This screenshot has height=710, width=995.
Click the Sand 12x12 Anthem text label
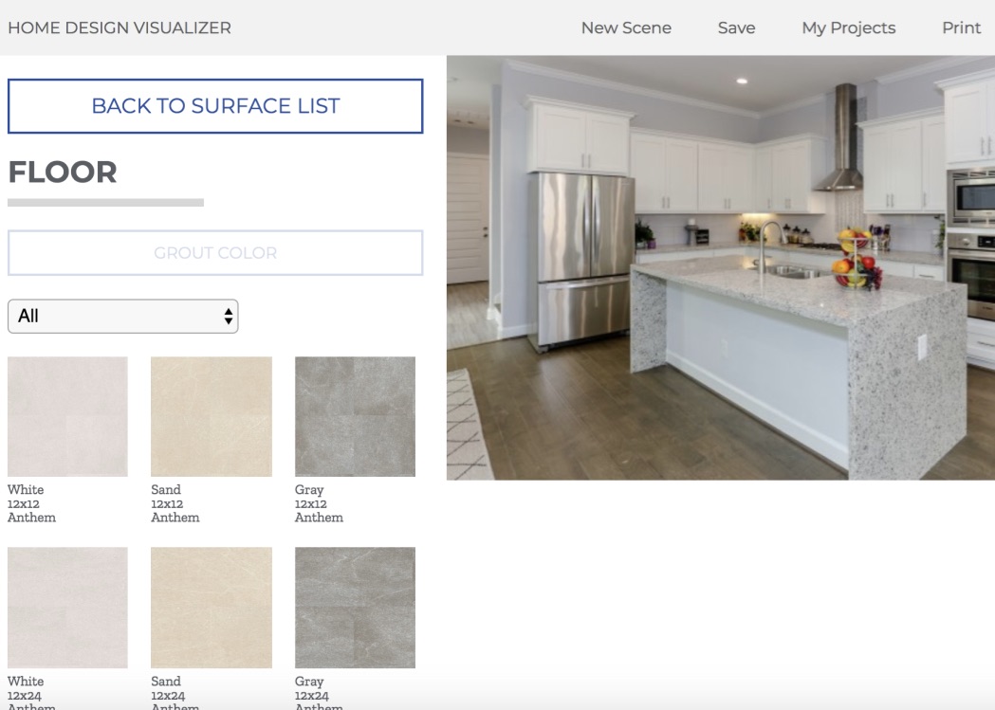pyautogui.click(x=175, y=503)
